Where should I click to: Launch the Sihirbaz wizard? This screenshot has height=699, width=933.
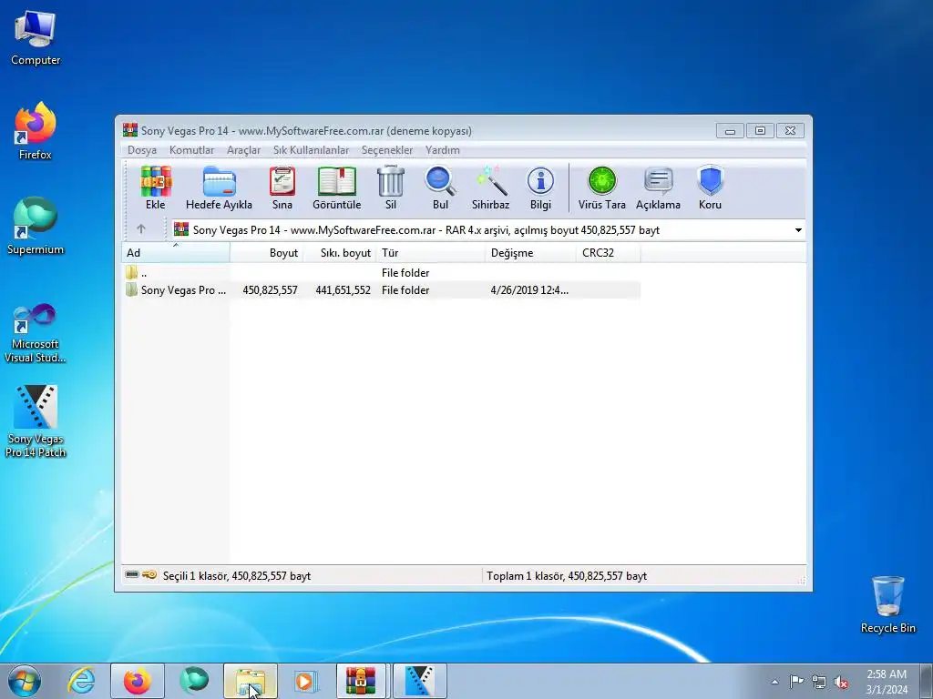(x=491, y=187)
